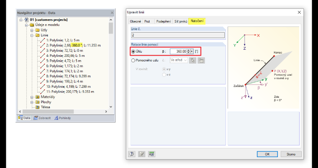Open the edit comment icon in the dialog footer
This screenshot has width=318, height=168.
(x=141, y=154)
